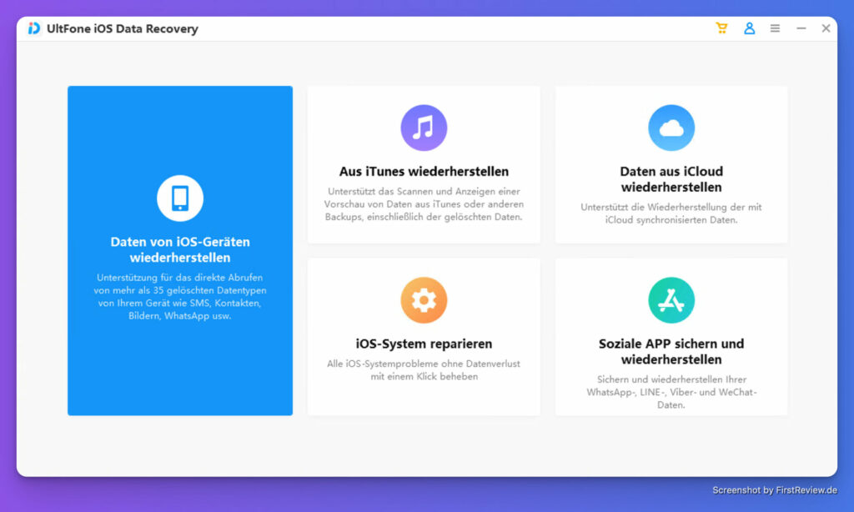854x512 pixels.
Task: Choose 'Daten aus iCloud wiederherstellen' heading
Action: click(x=671, y=179)
